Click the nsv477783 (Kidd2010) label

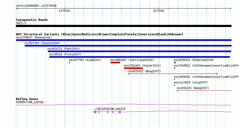tap(85, 60)
